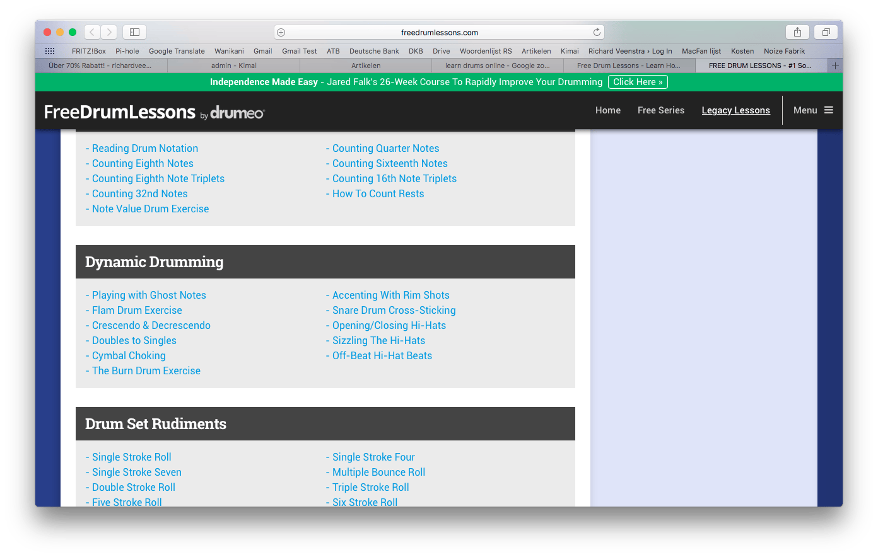The height and width of the screenshot is (557, 878).
Task: Open Counting 16th Note Triplets lesson
Action: [394, 178]
